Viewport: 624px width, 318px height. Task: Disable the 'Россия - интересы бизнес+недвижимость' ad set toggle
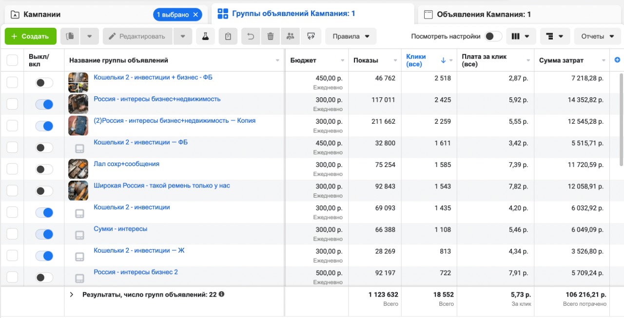[44, 104]
